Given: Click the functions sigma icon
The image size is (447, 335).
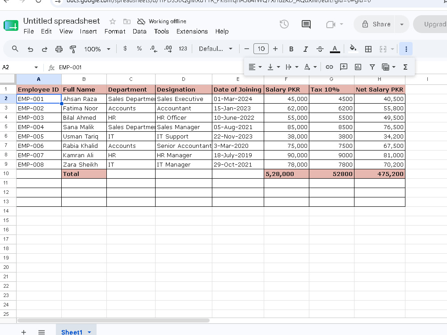Looking at the screenshot, I should click(x=405, y=67).
